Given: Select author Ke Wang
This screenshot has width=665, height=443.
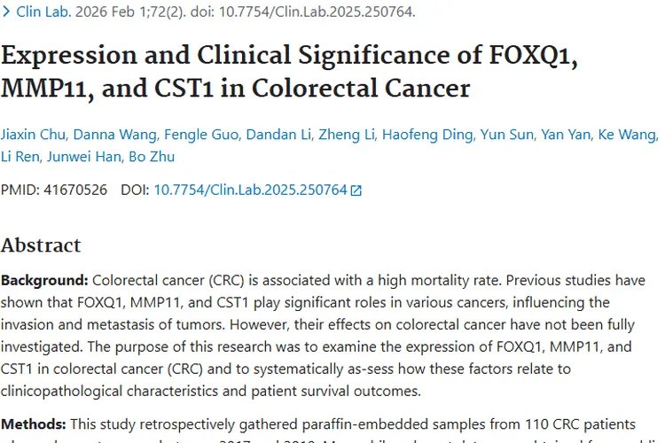Looking at the screenshot, I should 628,135.
